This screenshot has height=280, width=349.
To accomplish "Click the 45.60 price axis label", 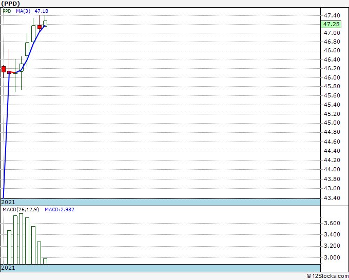I will (x=332, y=95).
